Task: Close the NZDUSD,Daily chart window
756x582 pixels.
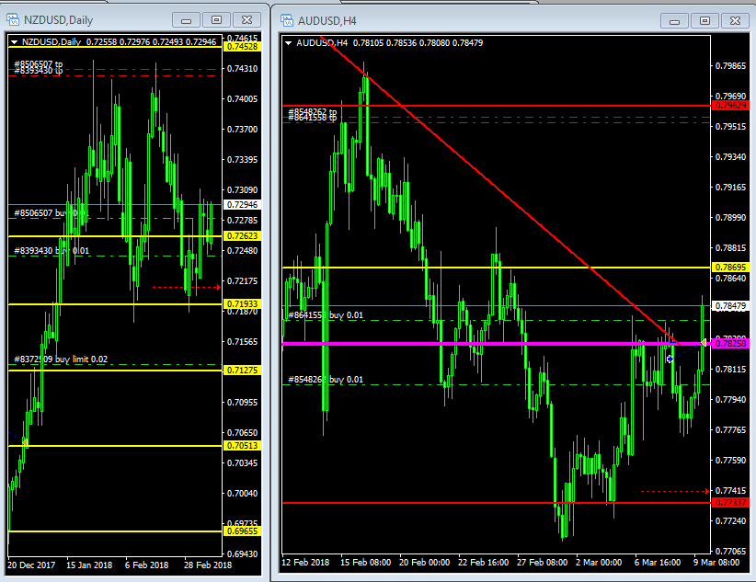Action: [x=246, y=20]
